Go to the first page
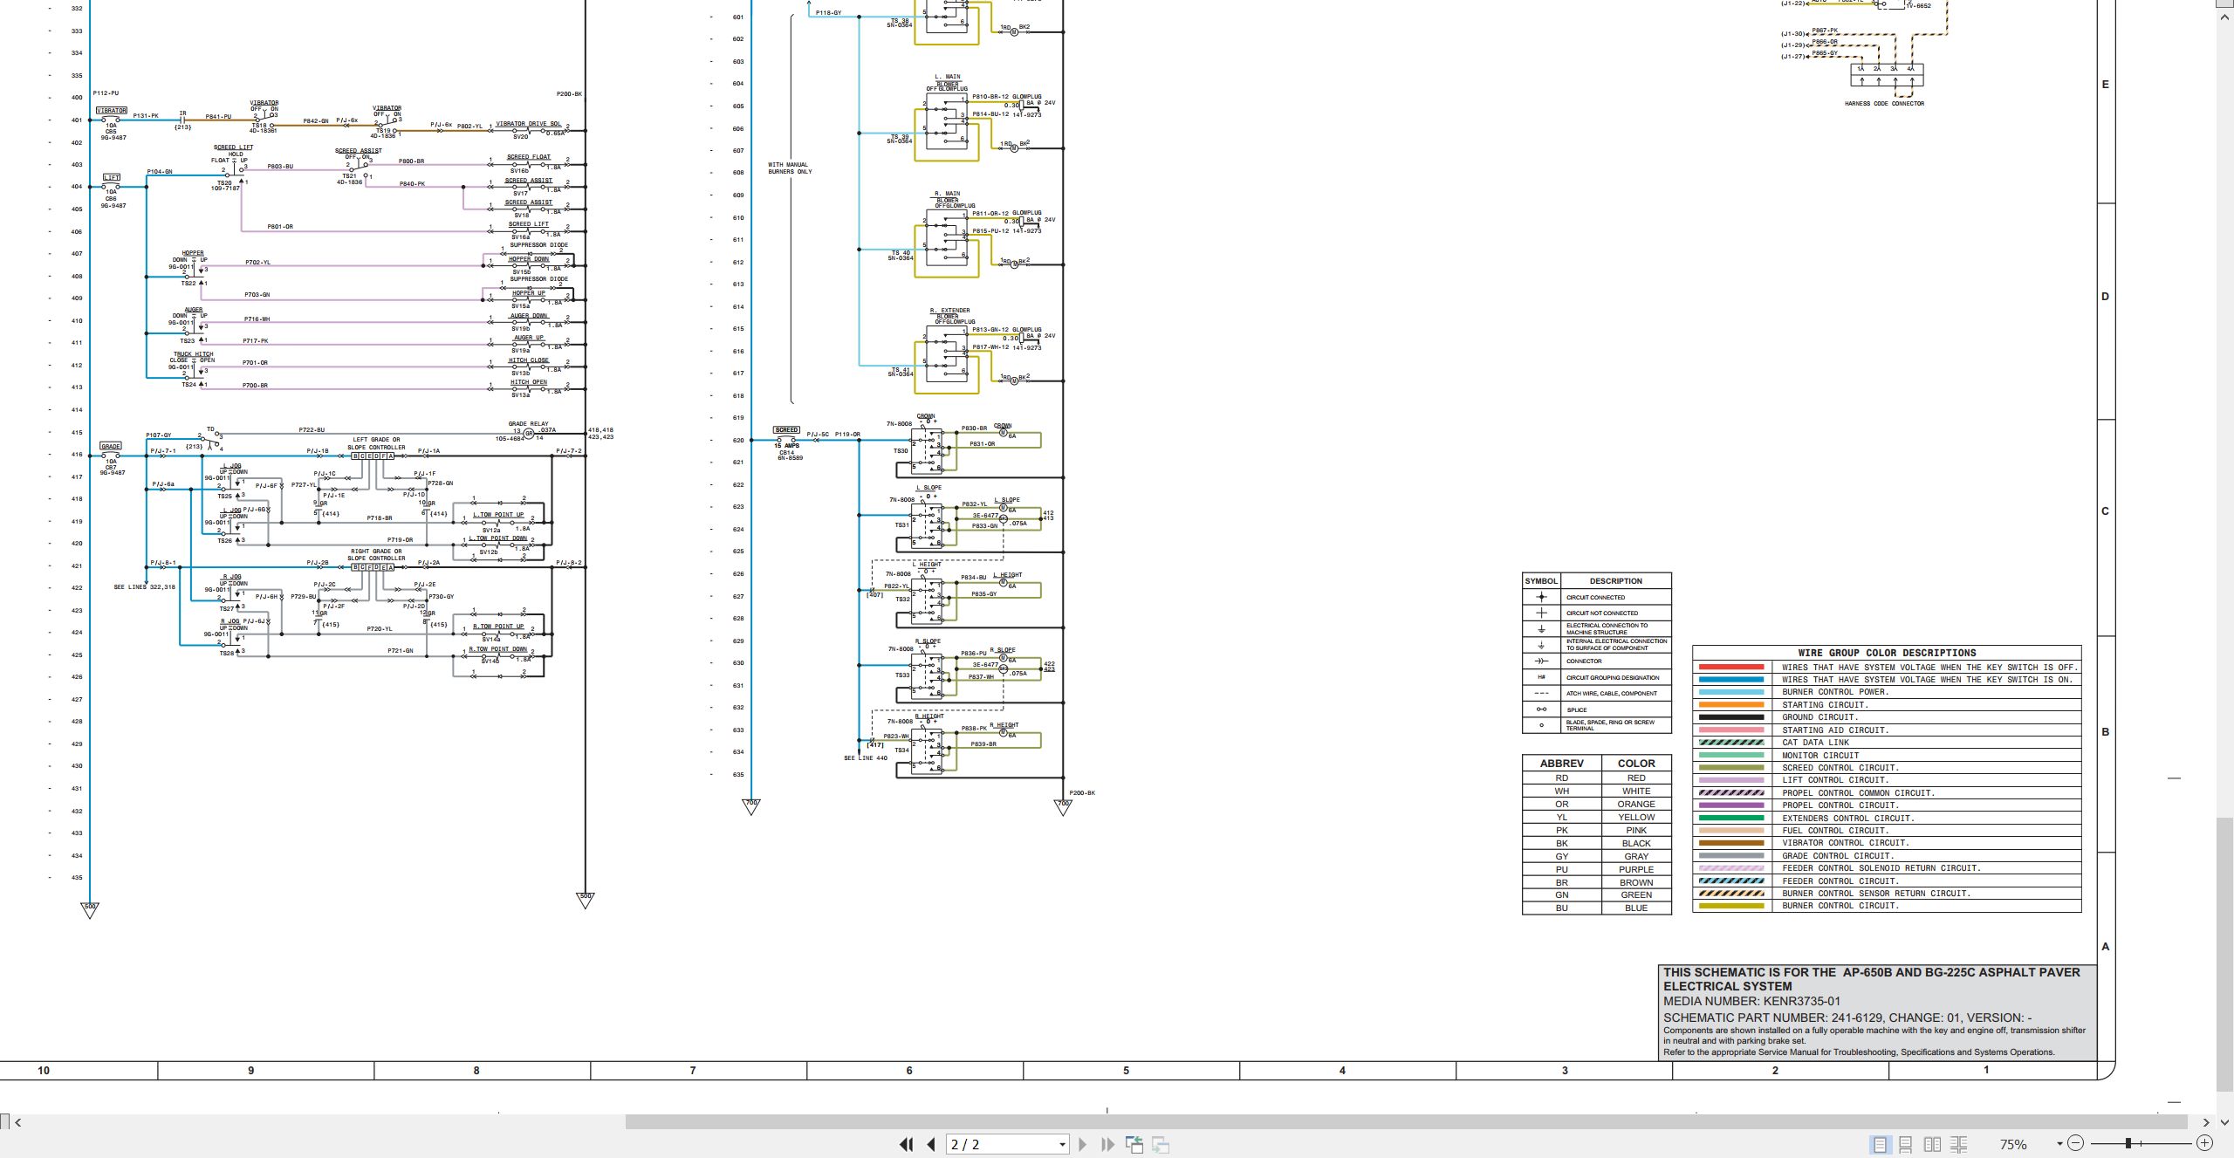2234x1158 pixels. click(x=906, y=1144)
